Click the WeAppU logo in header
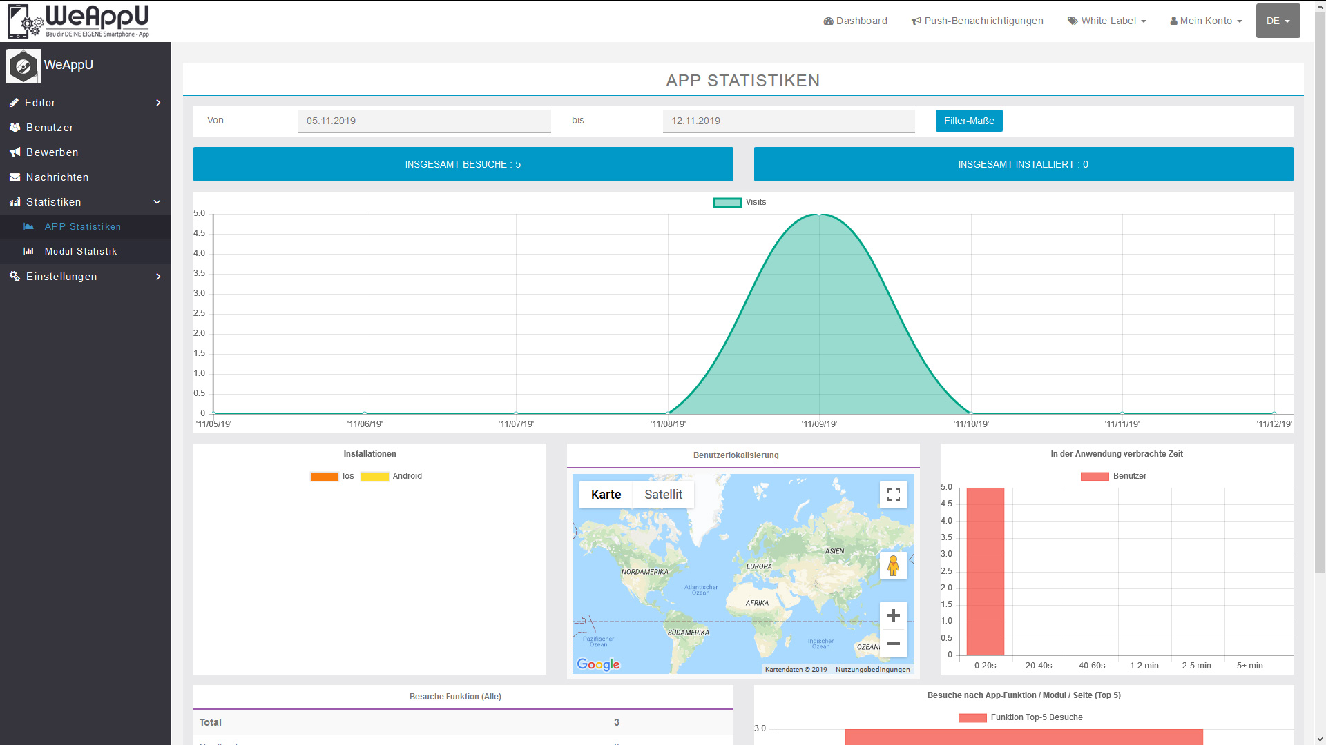 coord(78,21)
